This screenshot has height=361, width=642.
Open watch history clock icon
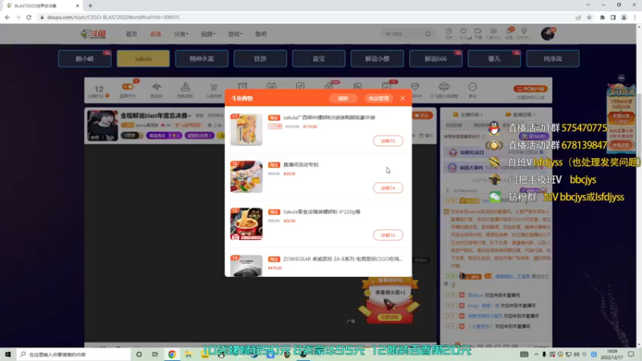point(449,33)
